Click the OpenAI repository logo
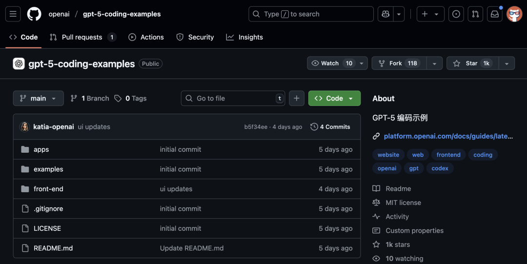 pyautogui.click(x=19, y=63)
